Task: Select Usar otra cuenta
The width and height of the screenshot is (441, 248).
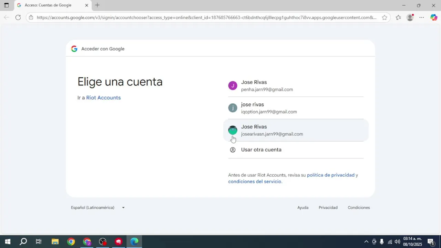Action: click(x=296, y=150)
